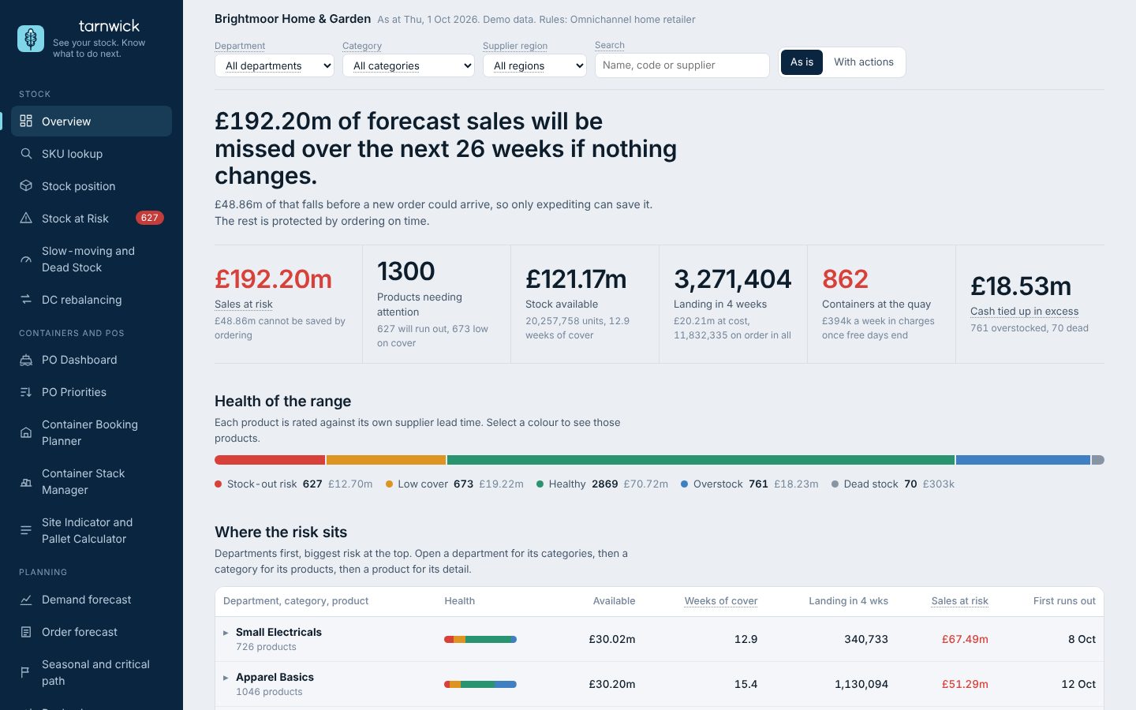Click the Dead stock legend entry
This screenshot has width=1136, height=710.
pos(893,484)
